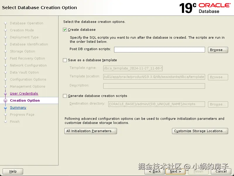Click the Post DB creation scripts field
Viewport: 234px width, 176px height.
[159, 49]
